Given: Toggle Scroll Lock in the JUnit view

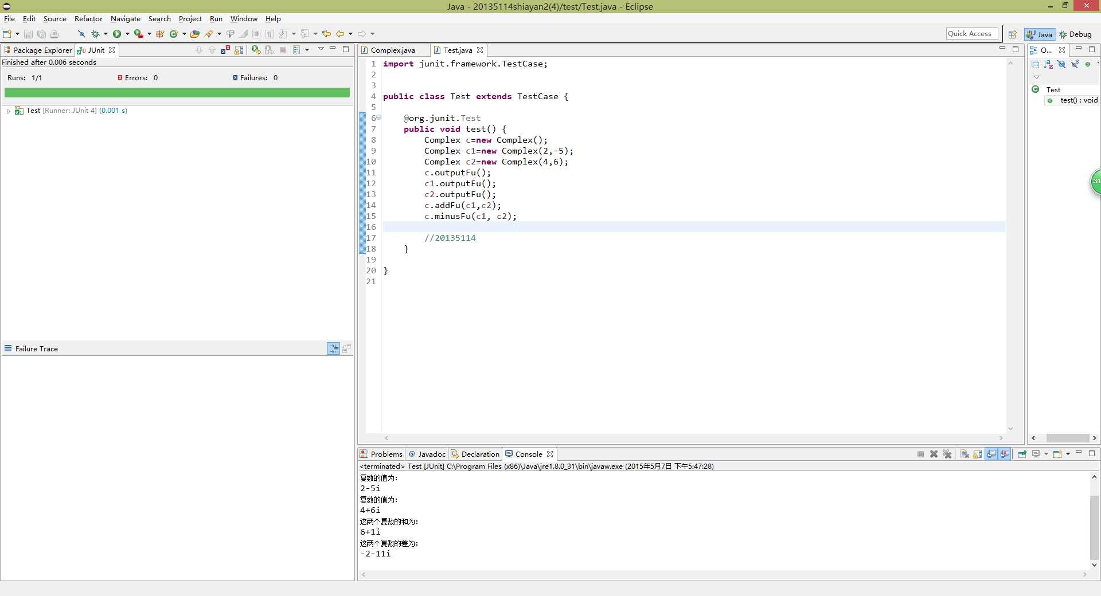Looking at the screenshot, I should click(239, 50).
